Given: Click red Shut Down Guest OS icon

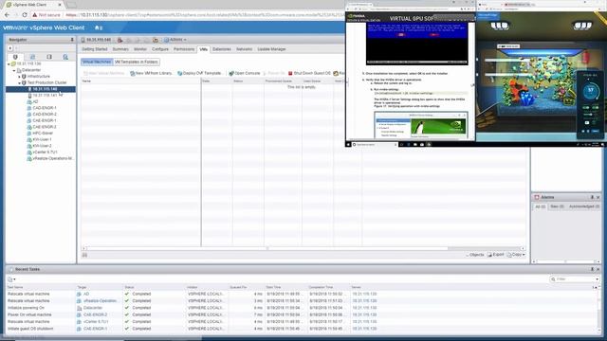Looking at the screenshot, I should click(290, 73).
